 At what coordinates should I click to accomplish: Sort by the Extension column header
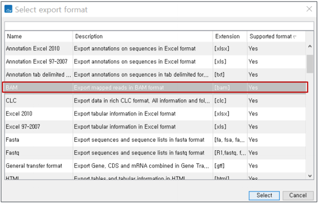pos(229,37)
